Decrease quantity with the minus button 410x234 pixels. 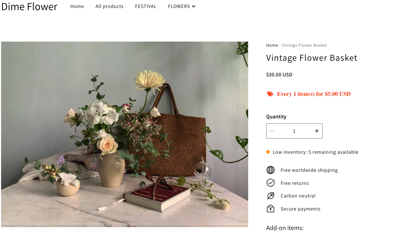(272, 131)
